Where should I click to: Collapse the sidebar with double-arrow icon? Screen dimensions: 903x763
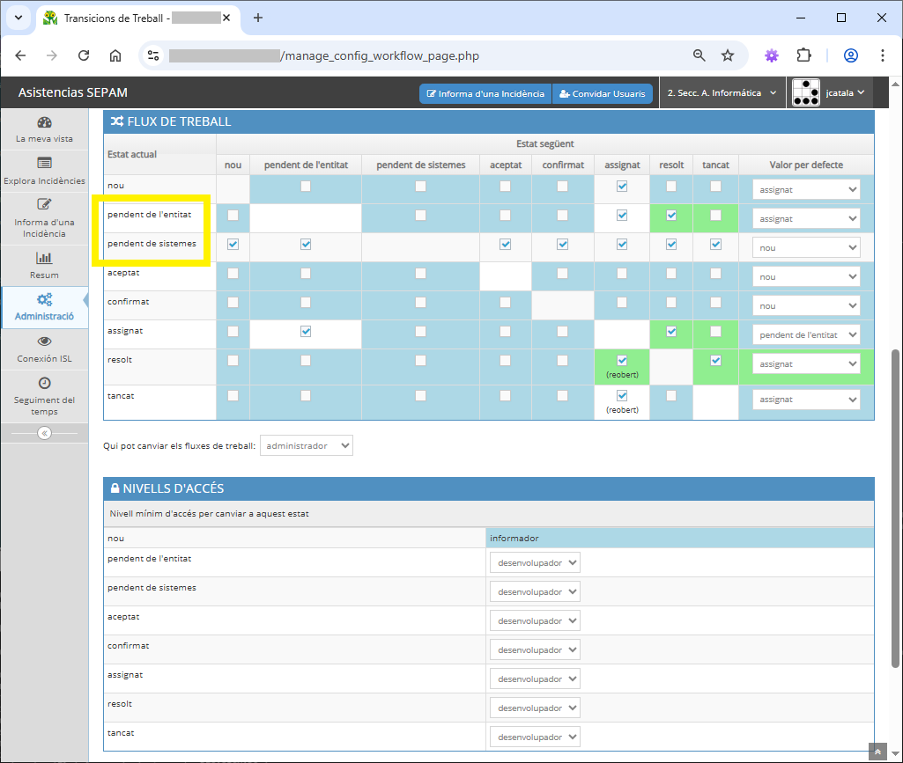[x=44, y=433]
